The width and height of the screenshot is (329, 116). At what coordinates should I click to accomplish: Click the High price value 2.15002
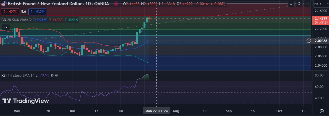coord(151,4)
